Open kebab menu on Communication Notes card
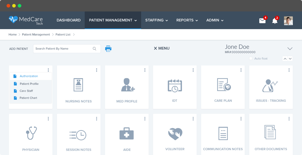The width and height of the screenshot is (302, 155). pos(241,119)
